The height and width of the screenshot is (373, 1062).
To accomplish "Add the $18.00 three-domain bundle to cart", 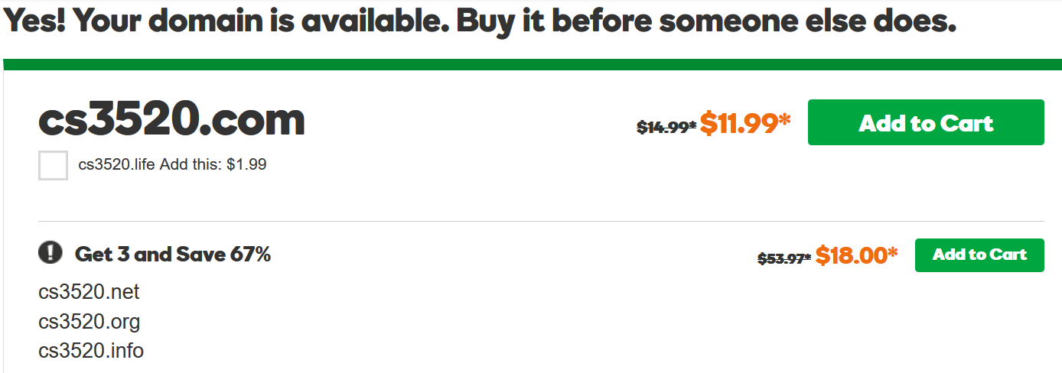I will click(979, 255).
